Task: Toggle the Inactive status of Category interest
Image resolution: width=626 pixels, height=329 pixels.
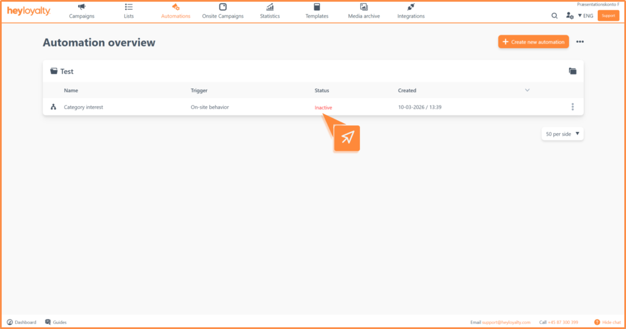Action: point(323,107)
